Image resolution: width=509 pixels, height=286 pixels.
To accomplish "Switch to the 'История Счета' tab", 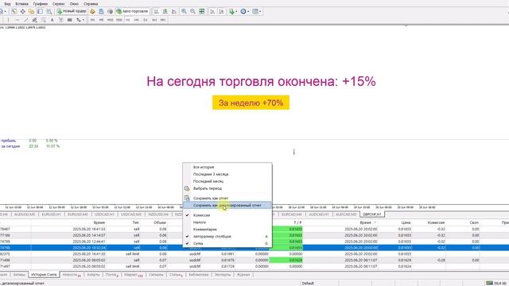I will click(x=44, y=275).
